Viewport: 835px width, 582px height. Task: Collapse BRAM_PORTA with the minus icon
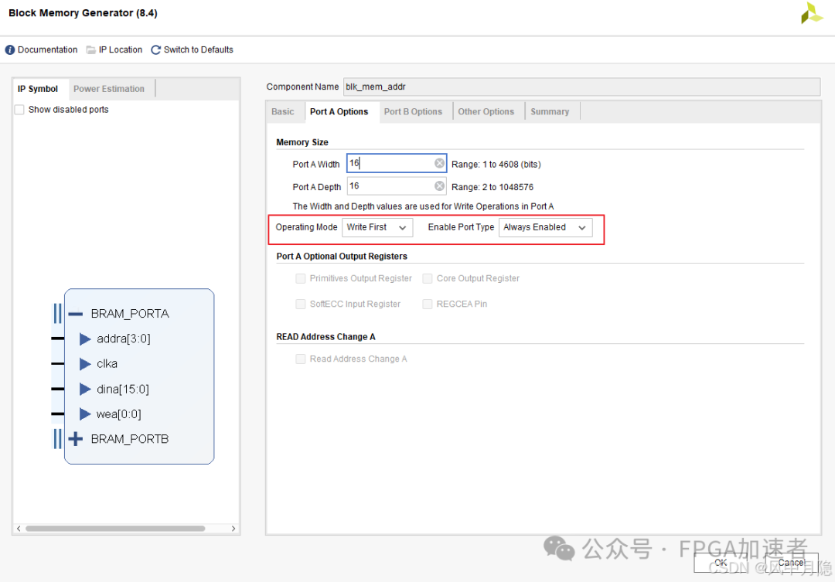click(76, 314)
